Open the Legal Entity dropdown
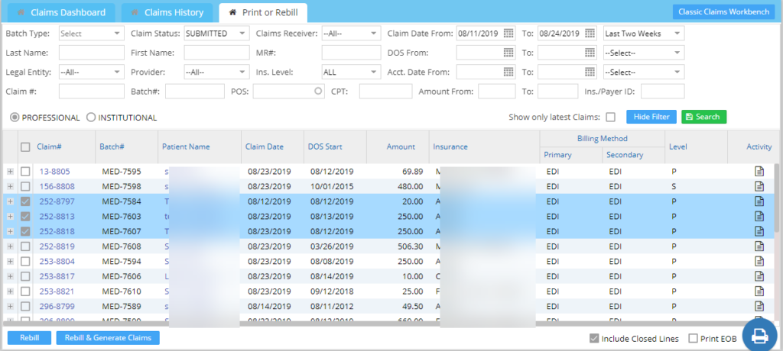This screenshot has height=351, width=783. [x=92, y=72]
